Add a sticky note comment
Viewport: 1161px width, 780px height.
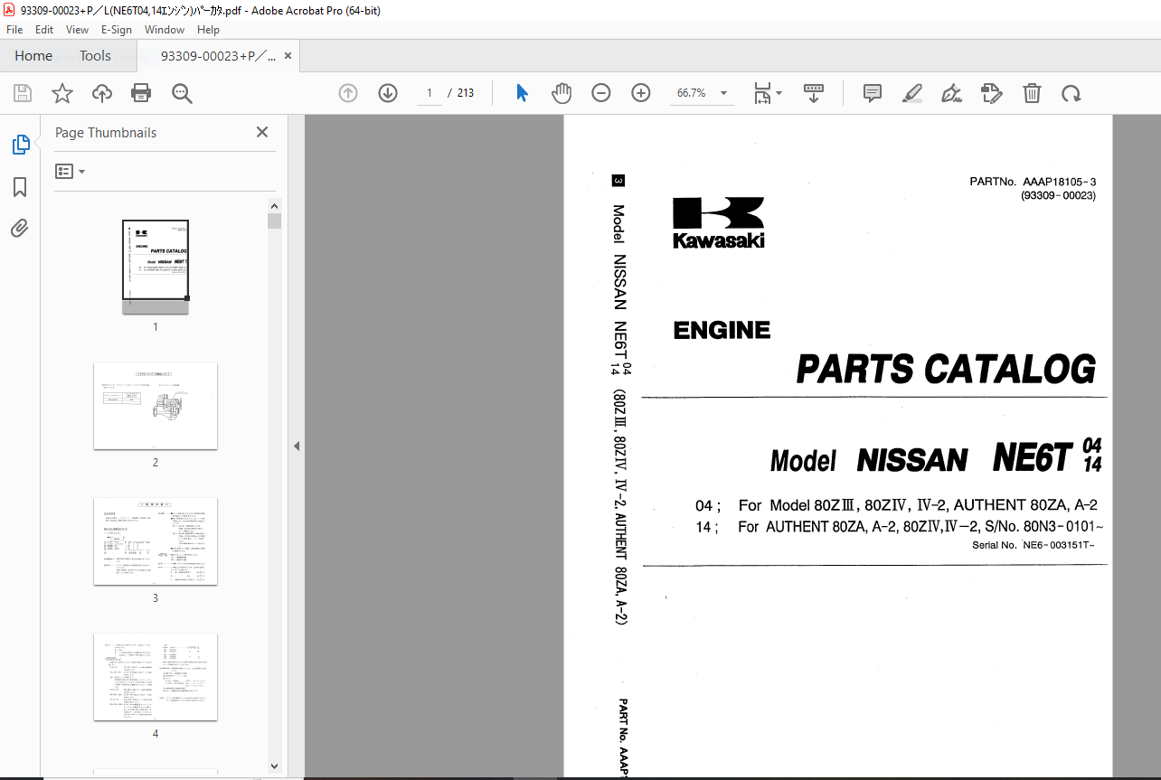872,93
